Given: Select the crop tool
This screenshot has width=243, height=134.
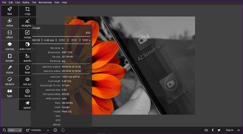Looking at the screenshot, I should click(27, 11).
